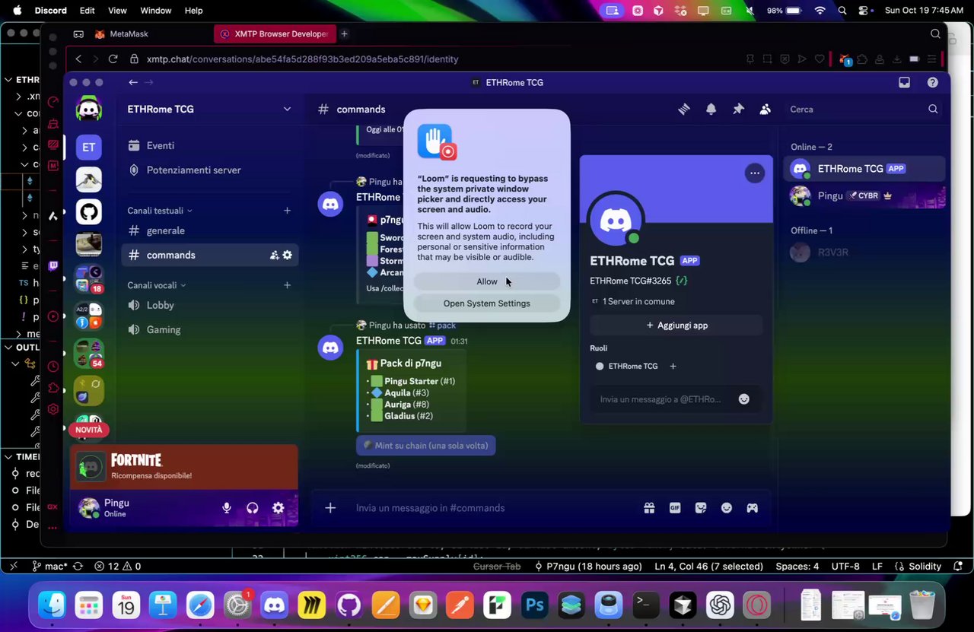Reload page button in browser toolbar
This screenshot has width=974, height=632.
(113, 59)
